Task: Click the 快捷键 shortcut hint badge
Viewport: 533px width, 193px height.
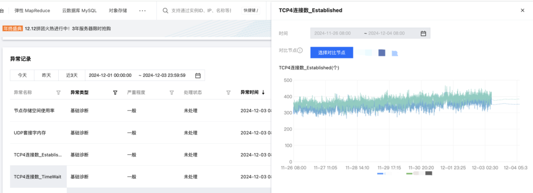Action: tap(251, 10)
